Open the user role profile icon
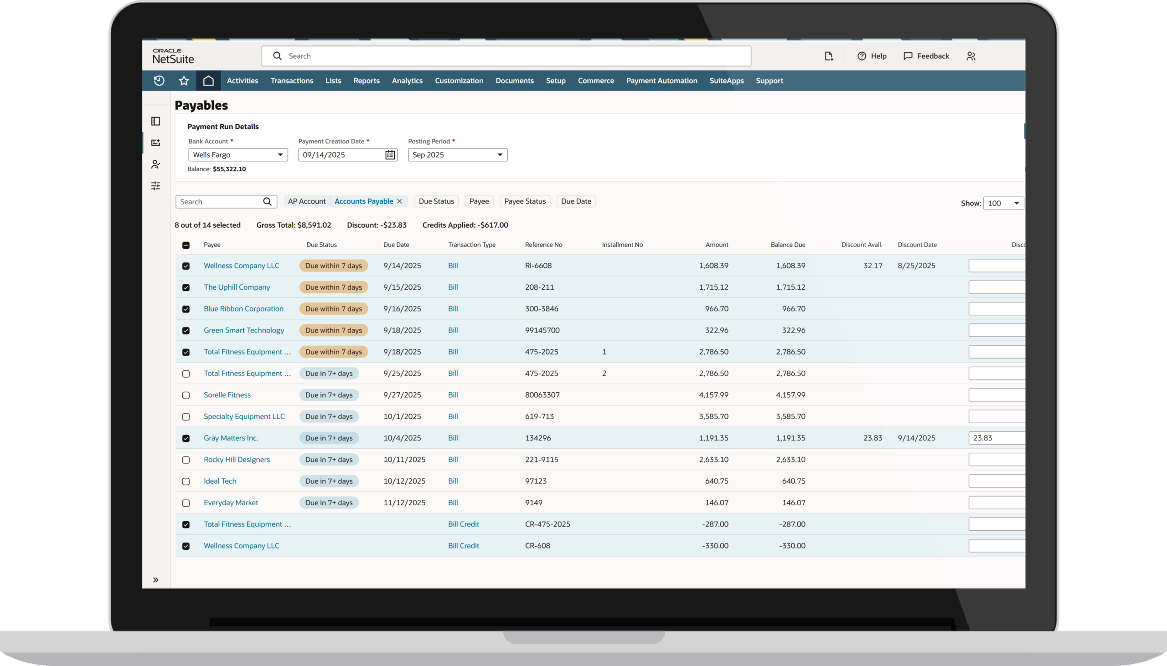The height and width of the screenshot is (666, 1167). [971, 56]
